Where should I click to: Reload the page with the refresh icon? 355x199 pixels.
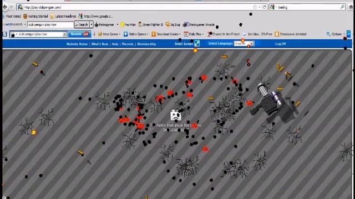point(264,7)
